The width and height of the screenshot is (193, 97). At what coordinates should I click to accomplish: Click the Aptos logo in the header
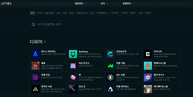pyautogui.click(x=6, y=3)
